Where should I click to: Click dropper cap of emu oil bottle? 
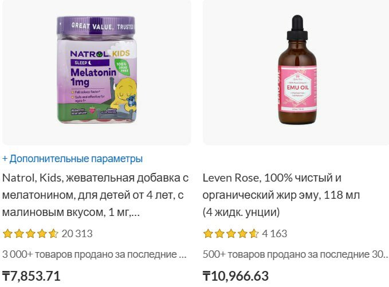coord(297,27)
